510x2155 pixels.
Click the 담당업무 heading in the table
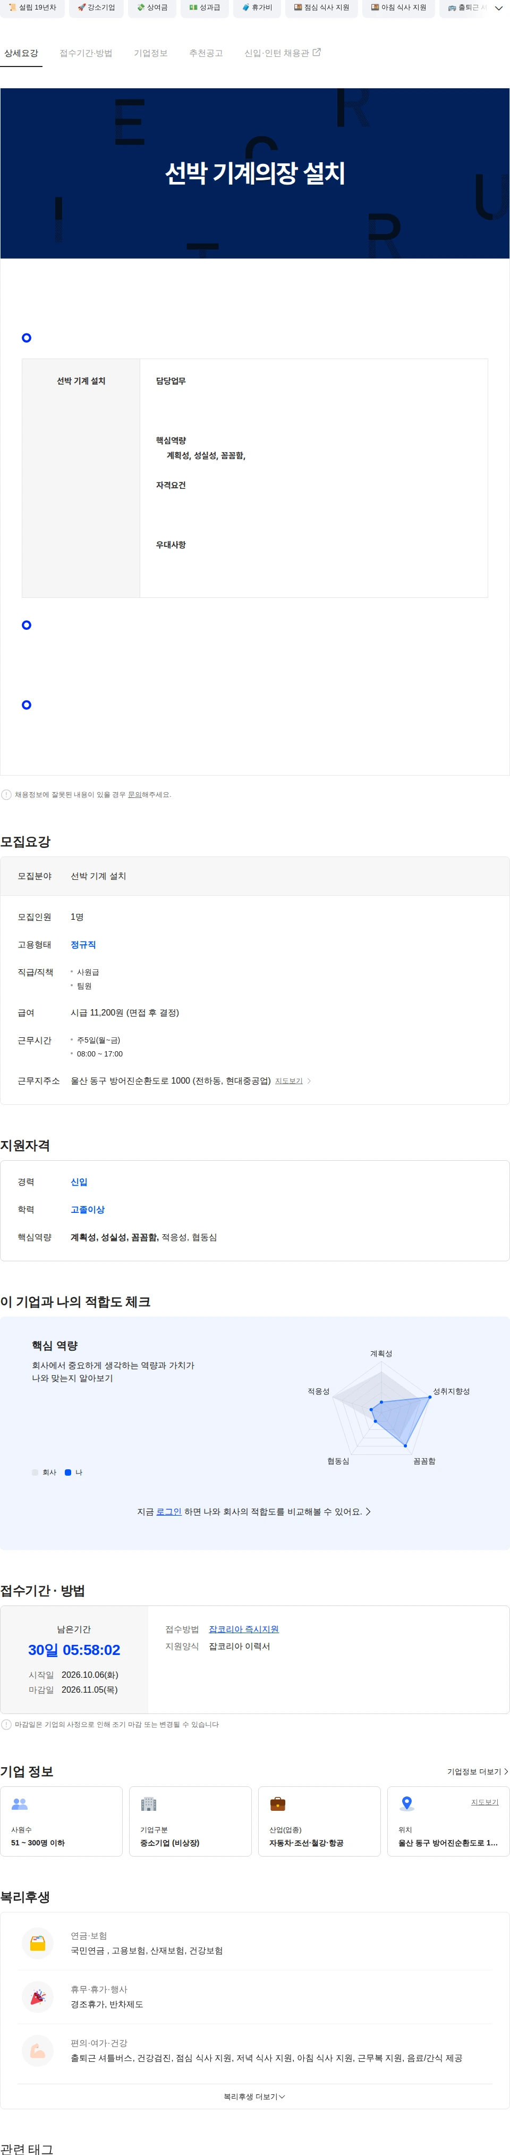tap(171, 381)
